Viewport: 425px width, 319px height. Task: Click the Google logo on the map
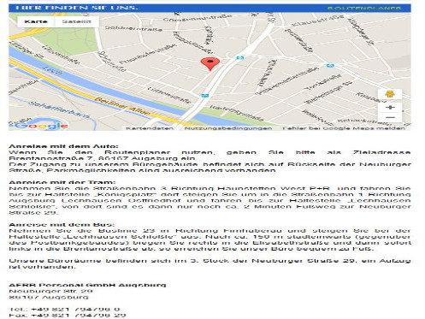[x=41, y=125]
